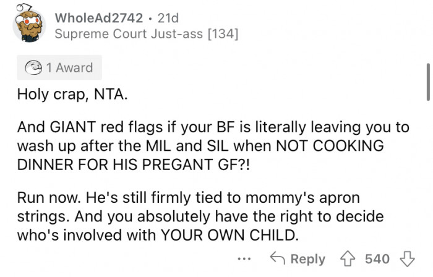This screenshot has height=277, width=433.
Task: Open the WholeAd2742 user profile
Action: [x=98, y=18]
